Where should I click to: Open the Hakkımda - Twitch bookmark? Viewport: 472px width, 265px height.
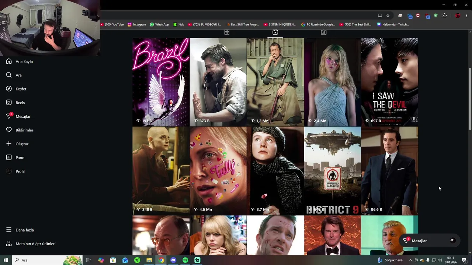(x=393, y=25)
